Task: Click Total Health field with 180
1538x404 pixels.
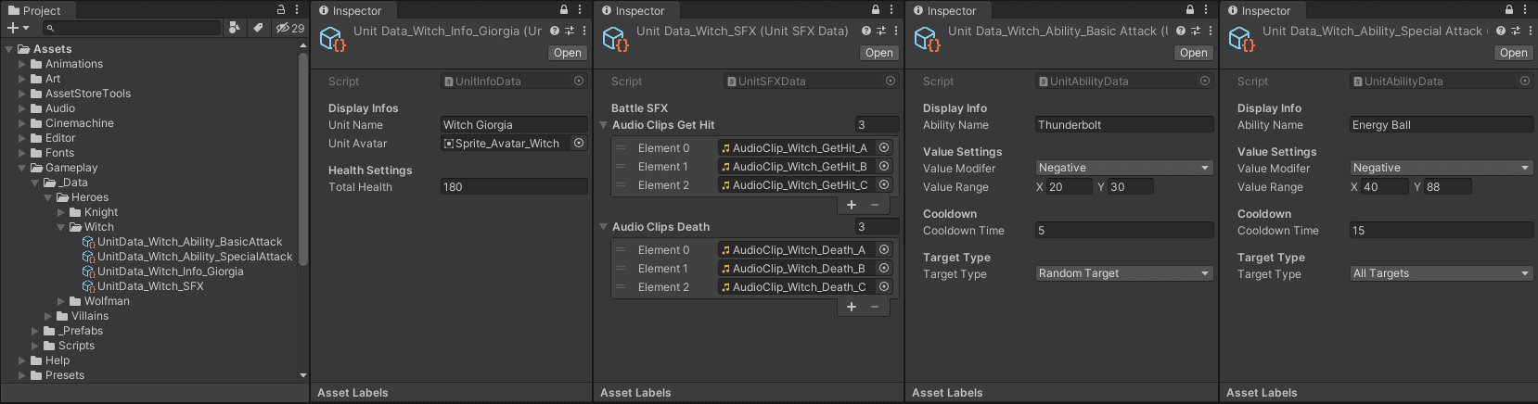Action: click(514, 186)
